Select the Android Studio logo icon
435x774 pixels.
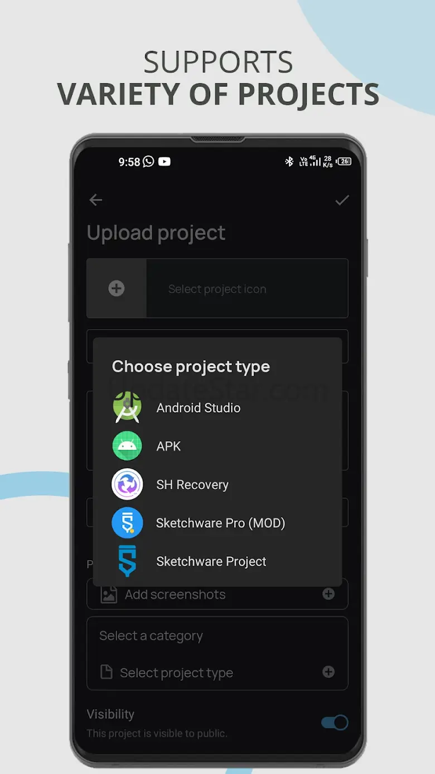pyautogui.click(x=127, y=407)
